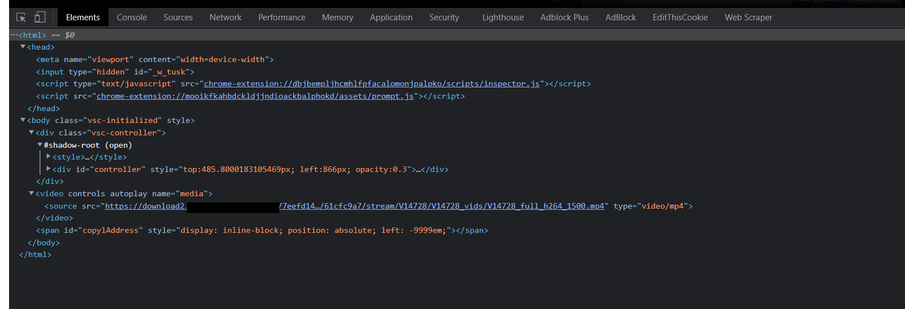Collapse the div vsc-controller node
The height and width of the screenshot is (309, 905).
point(31,133)
